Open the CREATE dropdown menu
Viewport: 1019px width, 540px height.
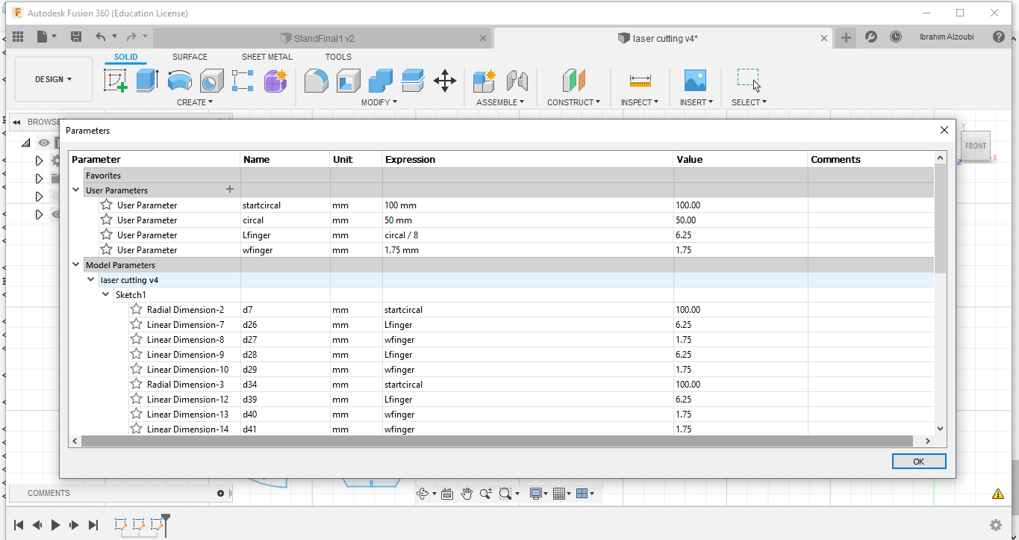pos(195,102)
